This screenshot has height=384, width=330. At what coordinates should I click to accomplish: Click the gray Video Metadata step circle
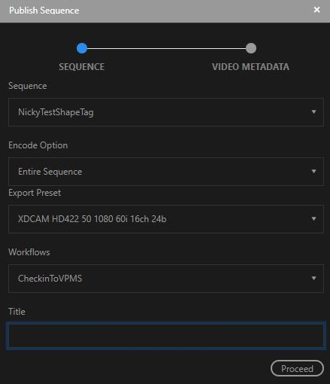[251, 48]
